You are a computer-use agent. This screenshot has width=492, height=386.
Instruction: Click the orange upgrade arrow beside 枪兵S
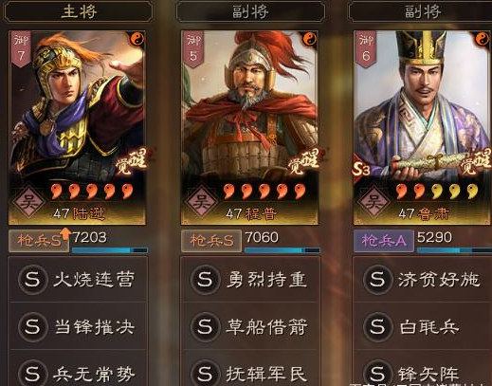65,233
